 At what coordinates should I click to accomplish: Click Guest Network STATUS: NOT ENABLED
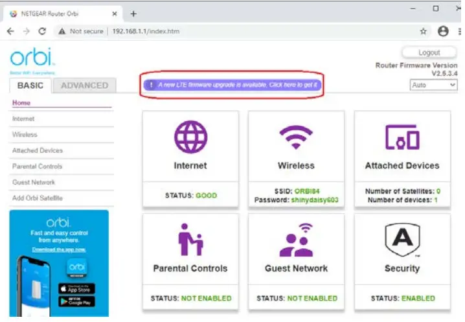tap(297, 298)
